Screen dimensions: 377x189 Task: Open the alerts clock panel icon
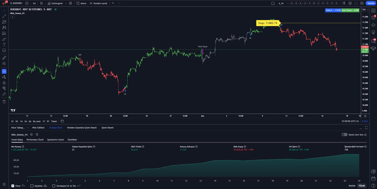(x=373, y=18)
